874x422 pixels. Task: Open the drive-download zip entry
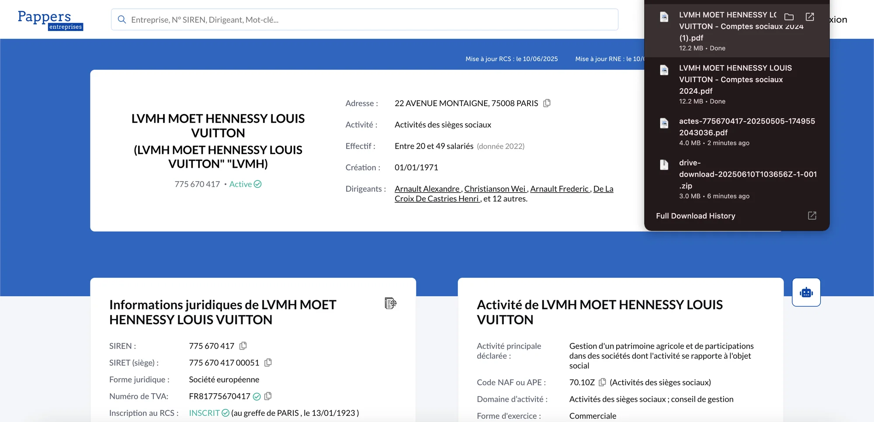pos(736,179)
